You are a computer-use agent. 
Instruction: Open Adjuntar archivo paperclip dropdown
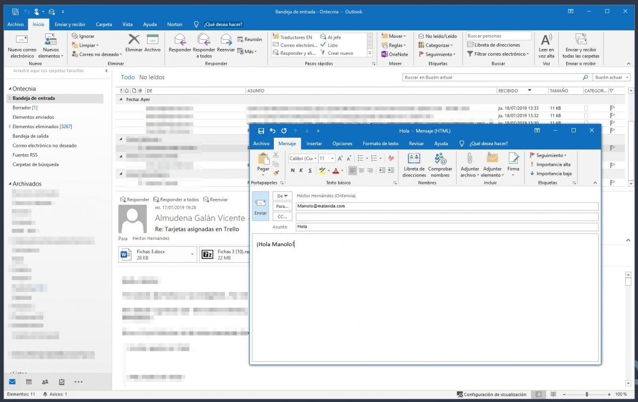470,165
